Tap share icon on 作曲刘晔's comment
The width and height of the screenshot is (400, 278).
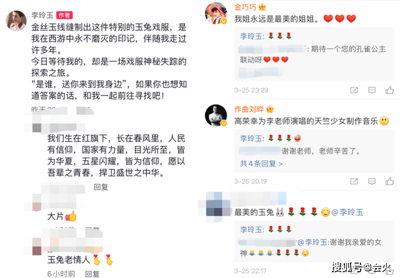click(x=354, y=181)
